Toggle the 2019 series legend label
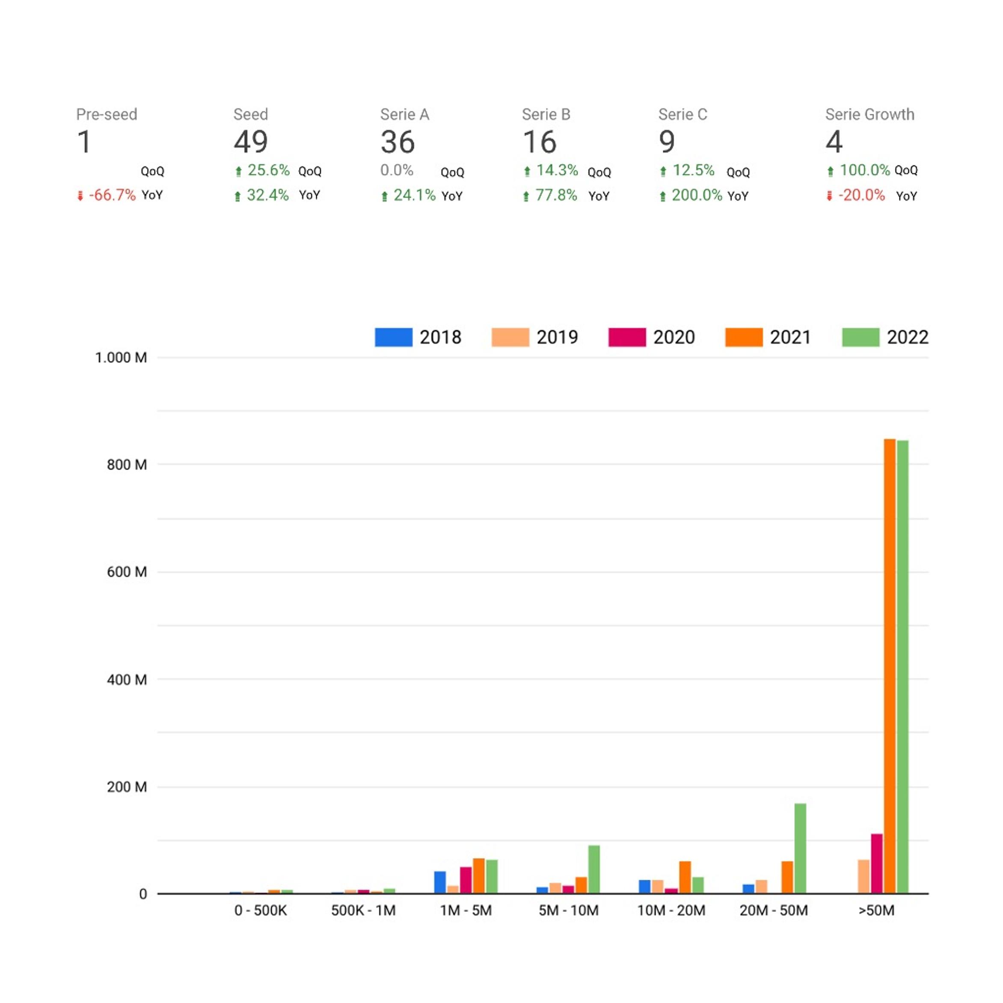The image size is (1003, 1003). [x=557, y=337]
